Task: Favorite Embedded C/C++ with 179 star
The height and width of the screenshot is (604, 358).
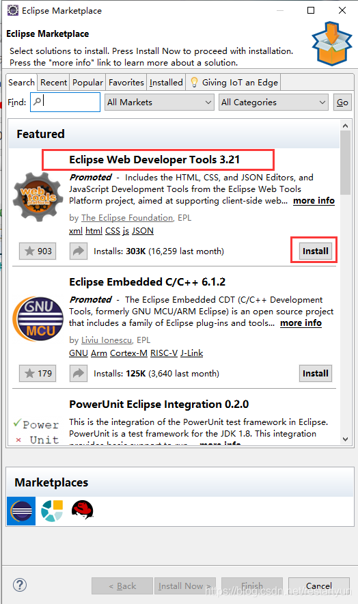Action: (38, 373)
